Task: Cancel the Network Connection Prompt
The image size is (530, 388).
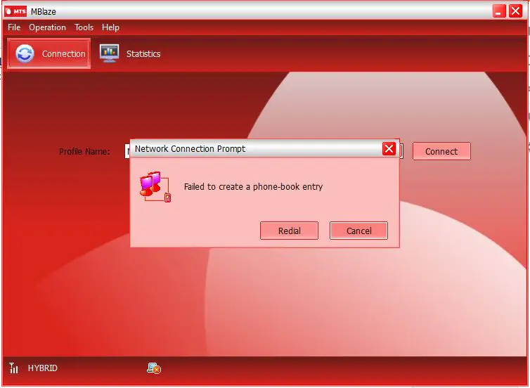Action: (358, 231)
